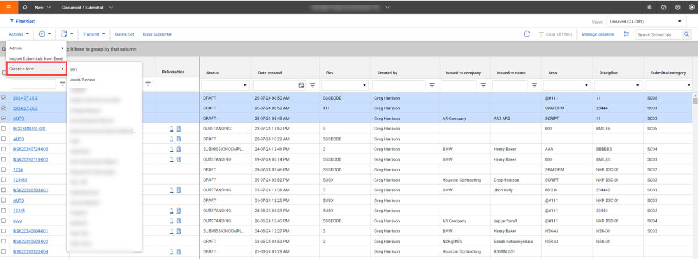Click the row height adjustment icon
The image size is (698, 259).
(x=626, y=34)
